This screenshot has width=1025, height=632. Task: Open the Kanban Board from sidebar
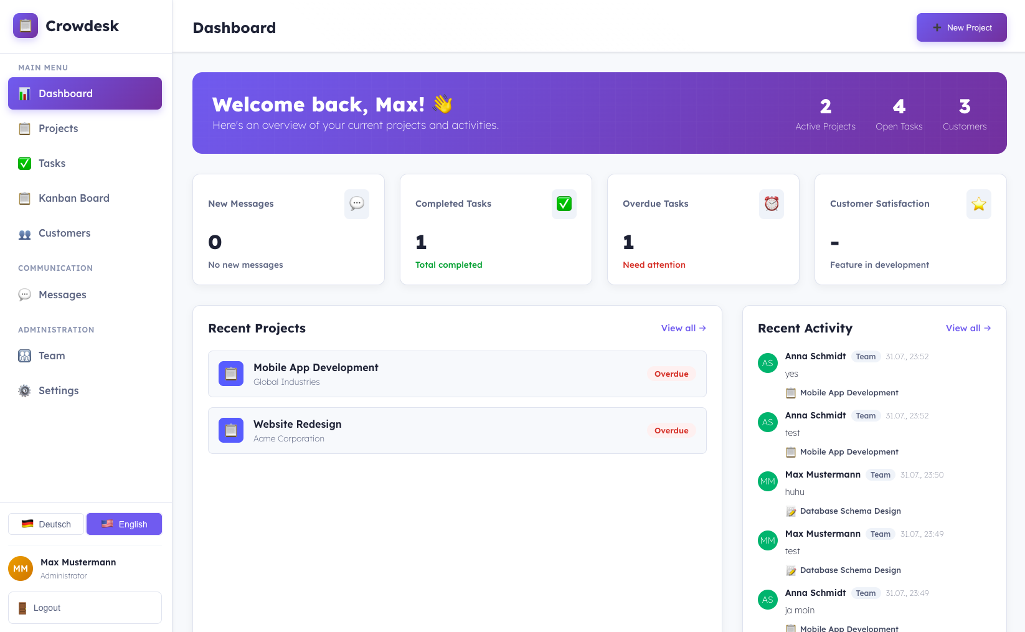tap(73, 198)
